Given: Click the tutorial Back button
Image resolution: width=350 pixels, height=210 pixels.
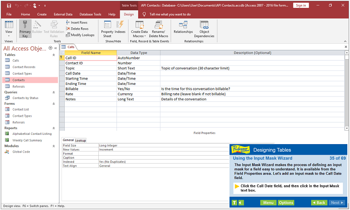Looking at the screenshot, I should point(319,202).
